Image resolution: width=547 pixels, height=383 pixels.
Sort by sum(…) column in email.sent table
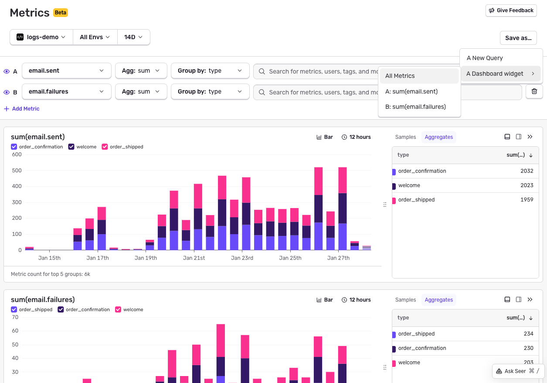pyautogui.click(x=520, y=155)
